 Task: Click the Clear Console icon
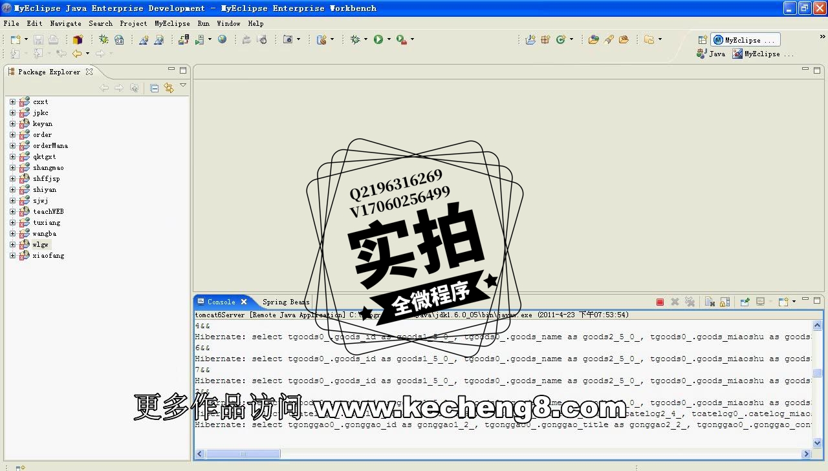(x=710, y=302)
